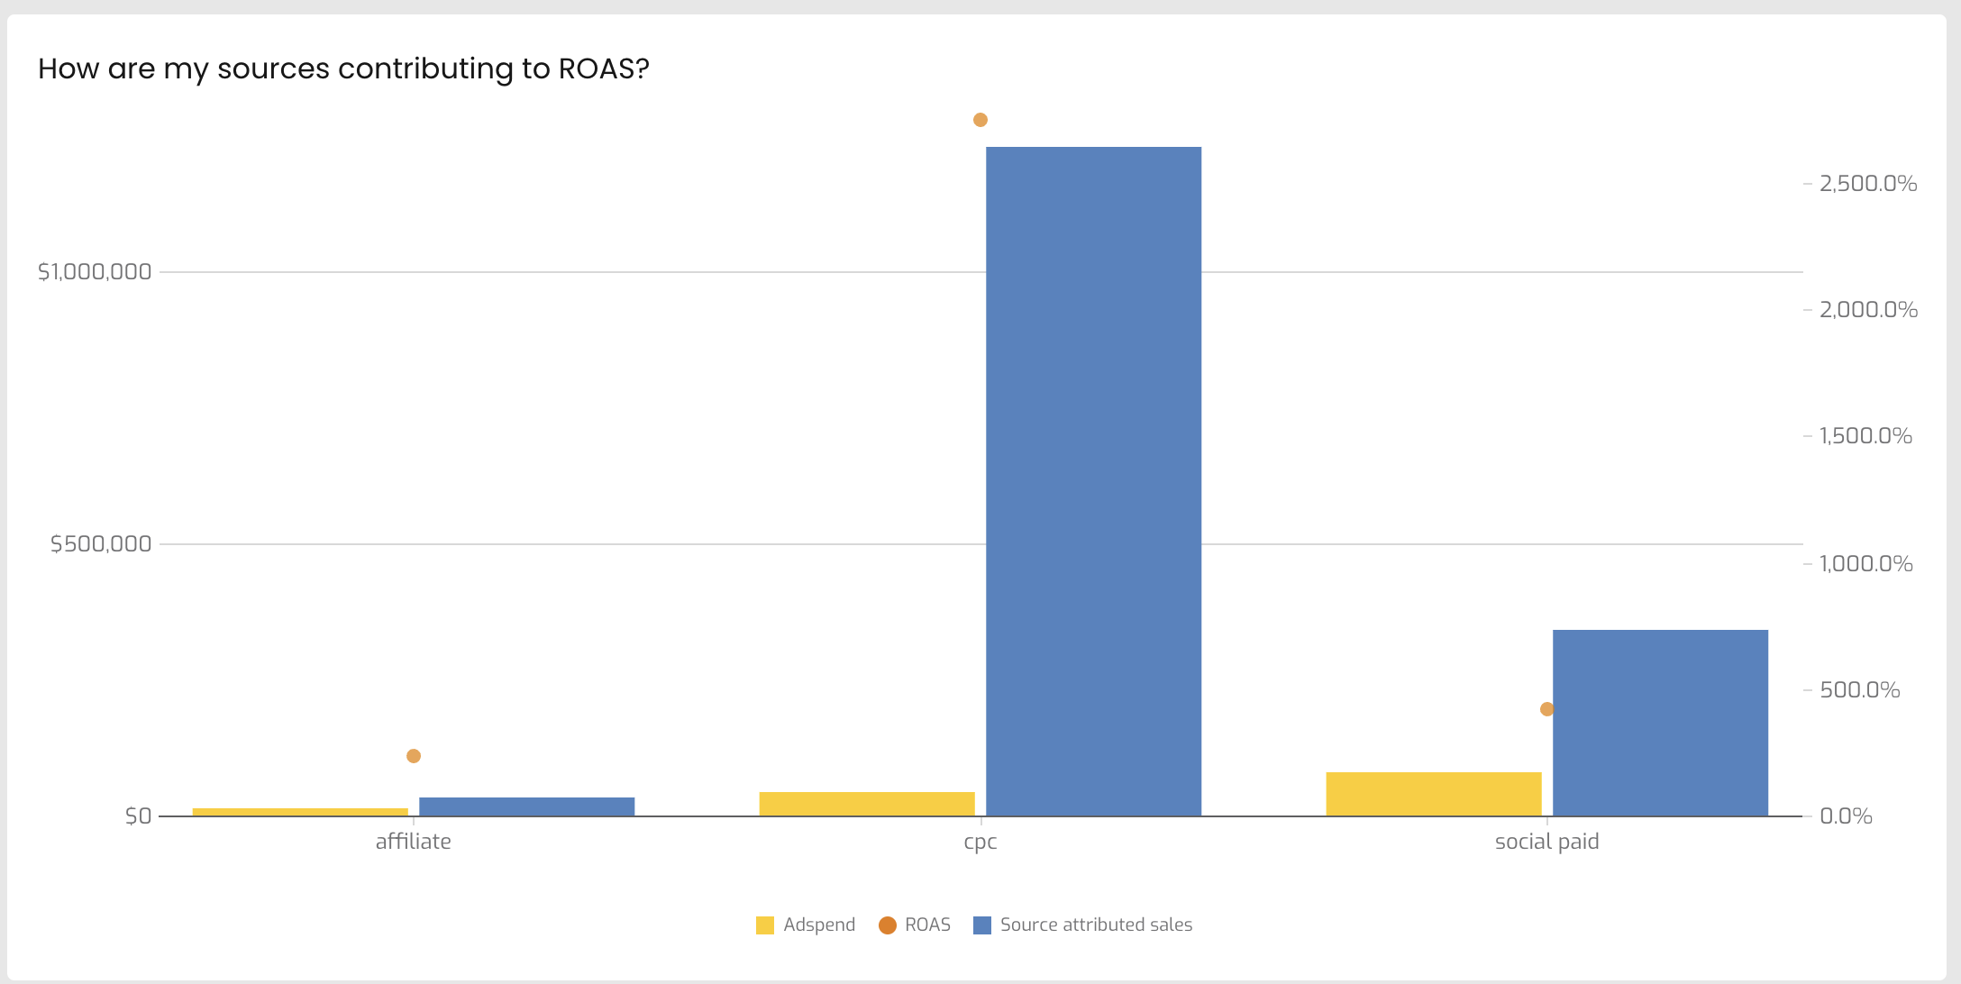
Task: Click the $1,000,000 axis label
Action: point(95,272)
